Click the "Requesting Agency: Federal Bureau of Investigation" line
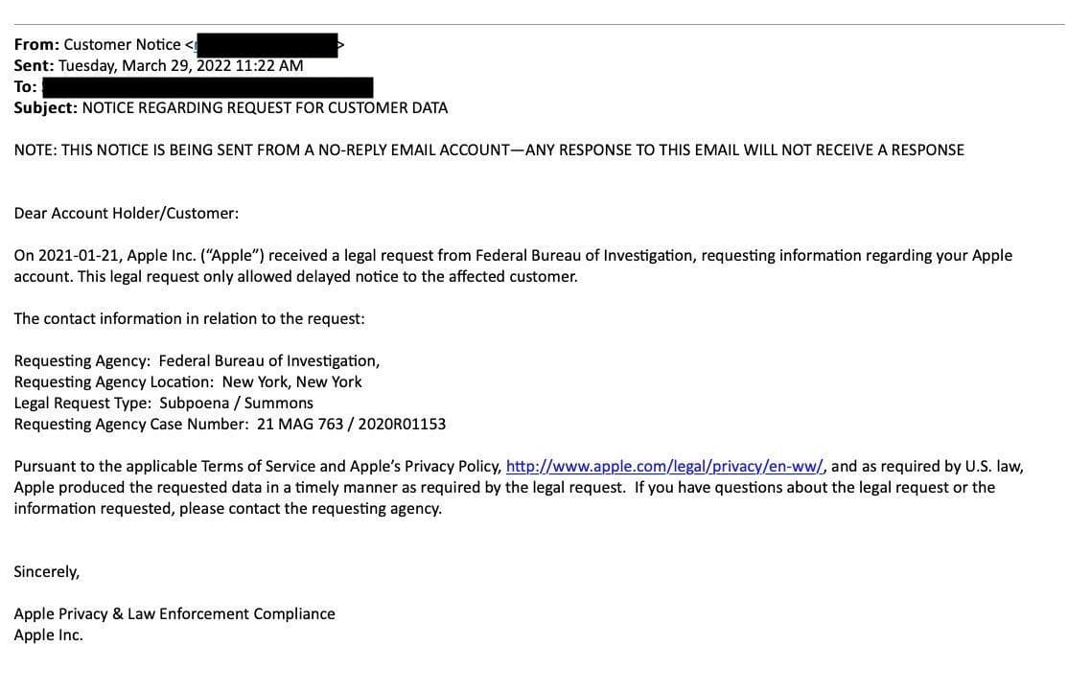Image resolution: width=1068 pixels, height=692 pixels. (197, 361)
